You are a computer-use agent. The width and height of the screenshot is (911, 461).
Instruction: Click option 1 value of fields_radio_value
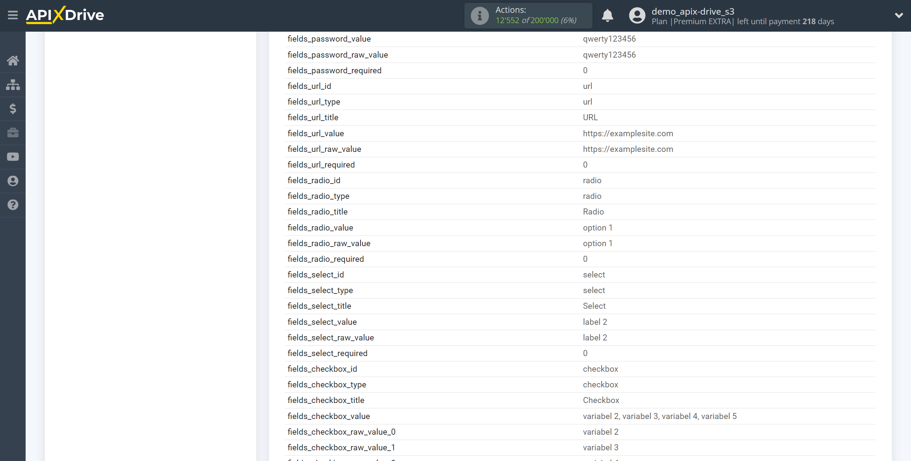[x=597, y=228]
